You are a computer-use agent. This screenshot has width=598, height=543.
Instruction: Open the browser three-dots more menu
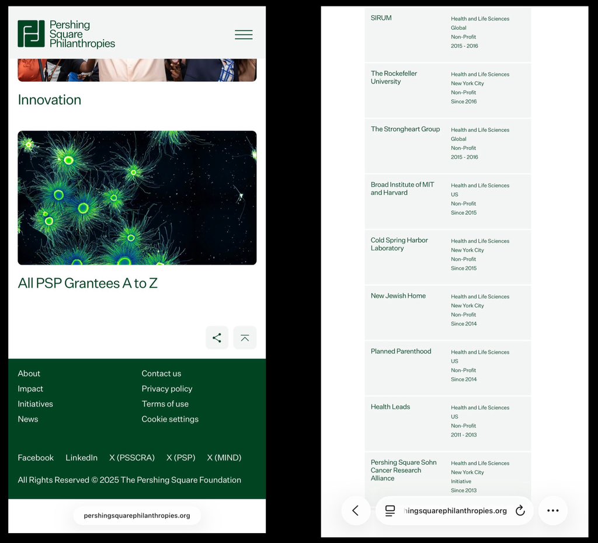pos(552,510)
